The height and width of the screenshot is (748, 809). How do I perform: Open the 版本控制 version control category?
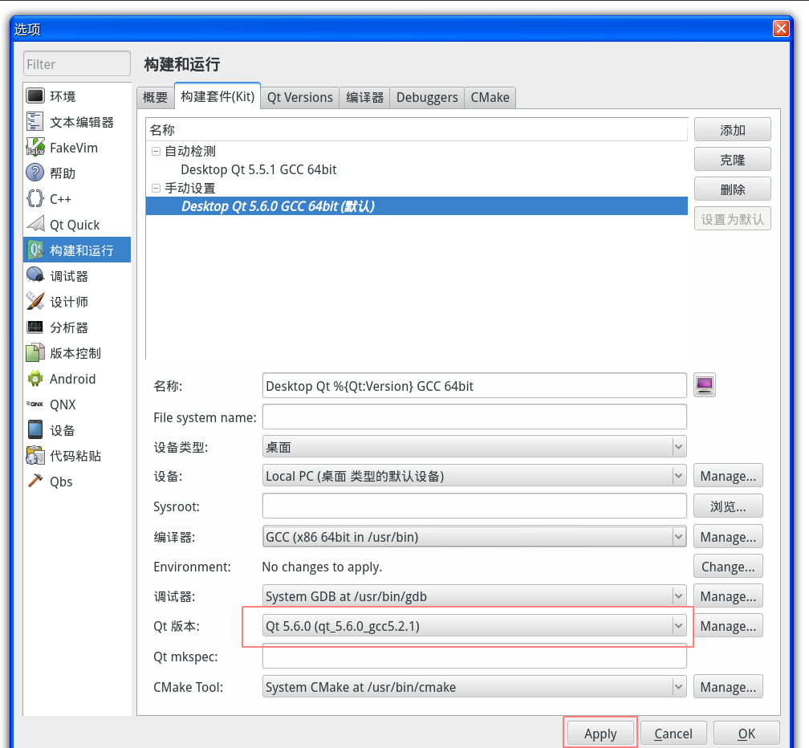point(77,353)
